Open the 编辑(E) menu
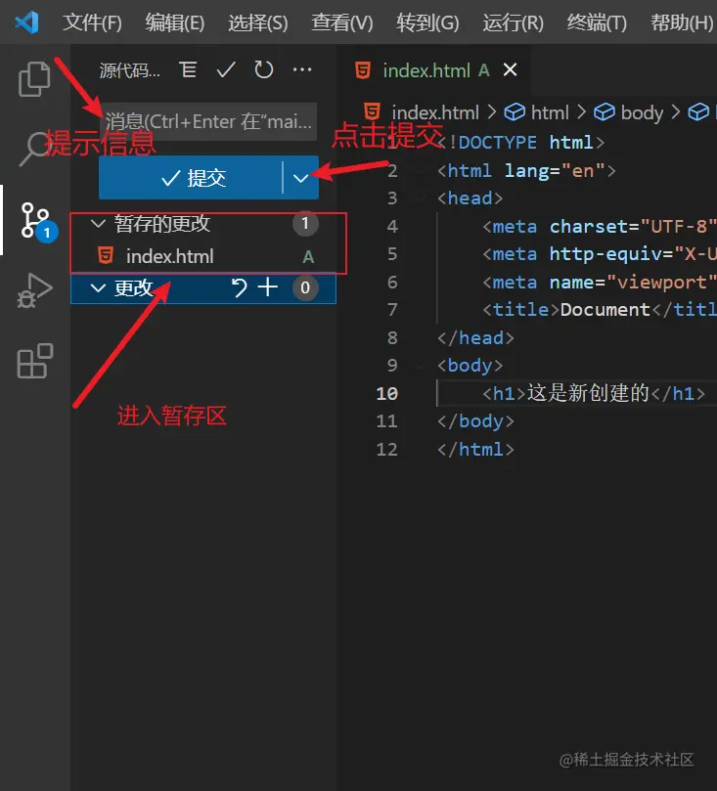Screen dimensions: 717x791 (175, 22)
